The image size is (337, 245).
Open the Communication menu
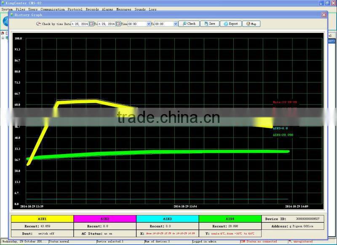pyautogui.click(x=53, y=9)
